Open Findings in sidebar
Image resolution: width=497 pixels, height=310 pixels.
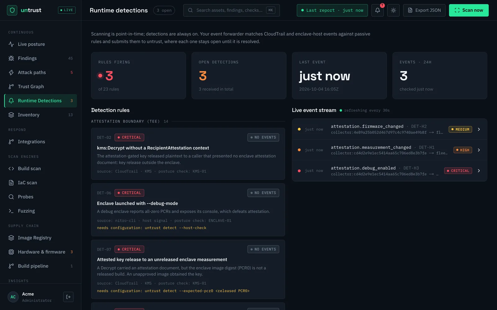pos(41,58)
